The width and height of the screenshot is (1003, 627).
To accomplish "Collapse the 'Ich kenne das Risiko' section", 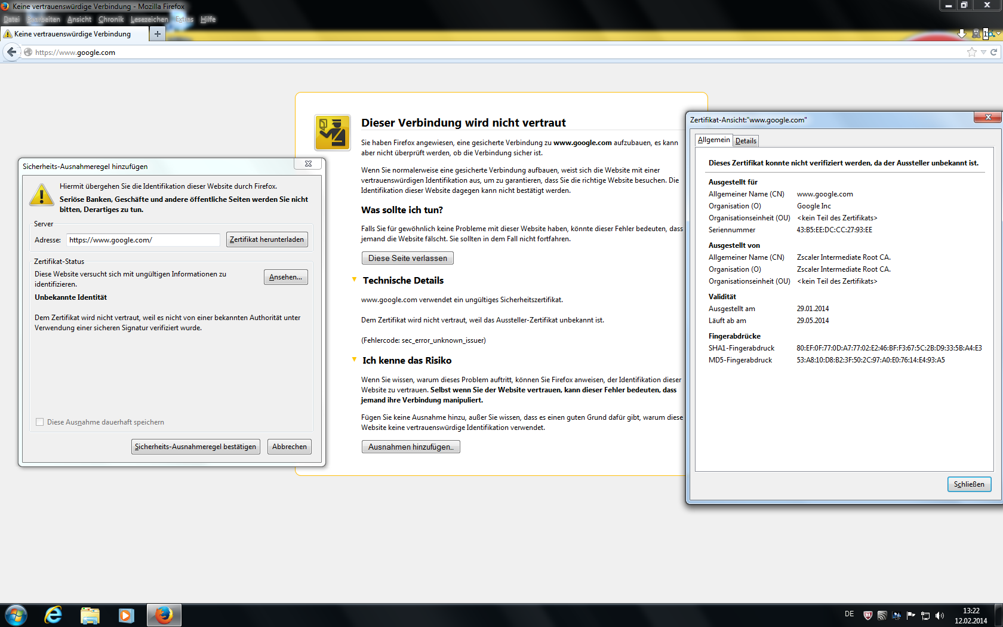I will [354, 360].
